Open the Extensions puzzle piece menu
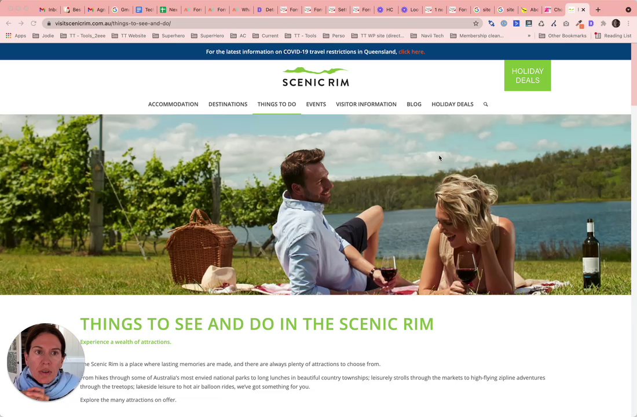 [603, 24]
